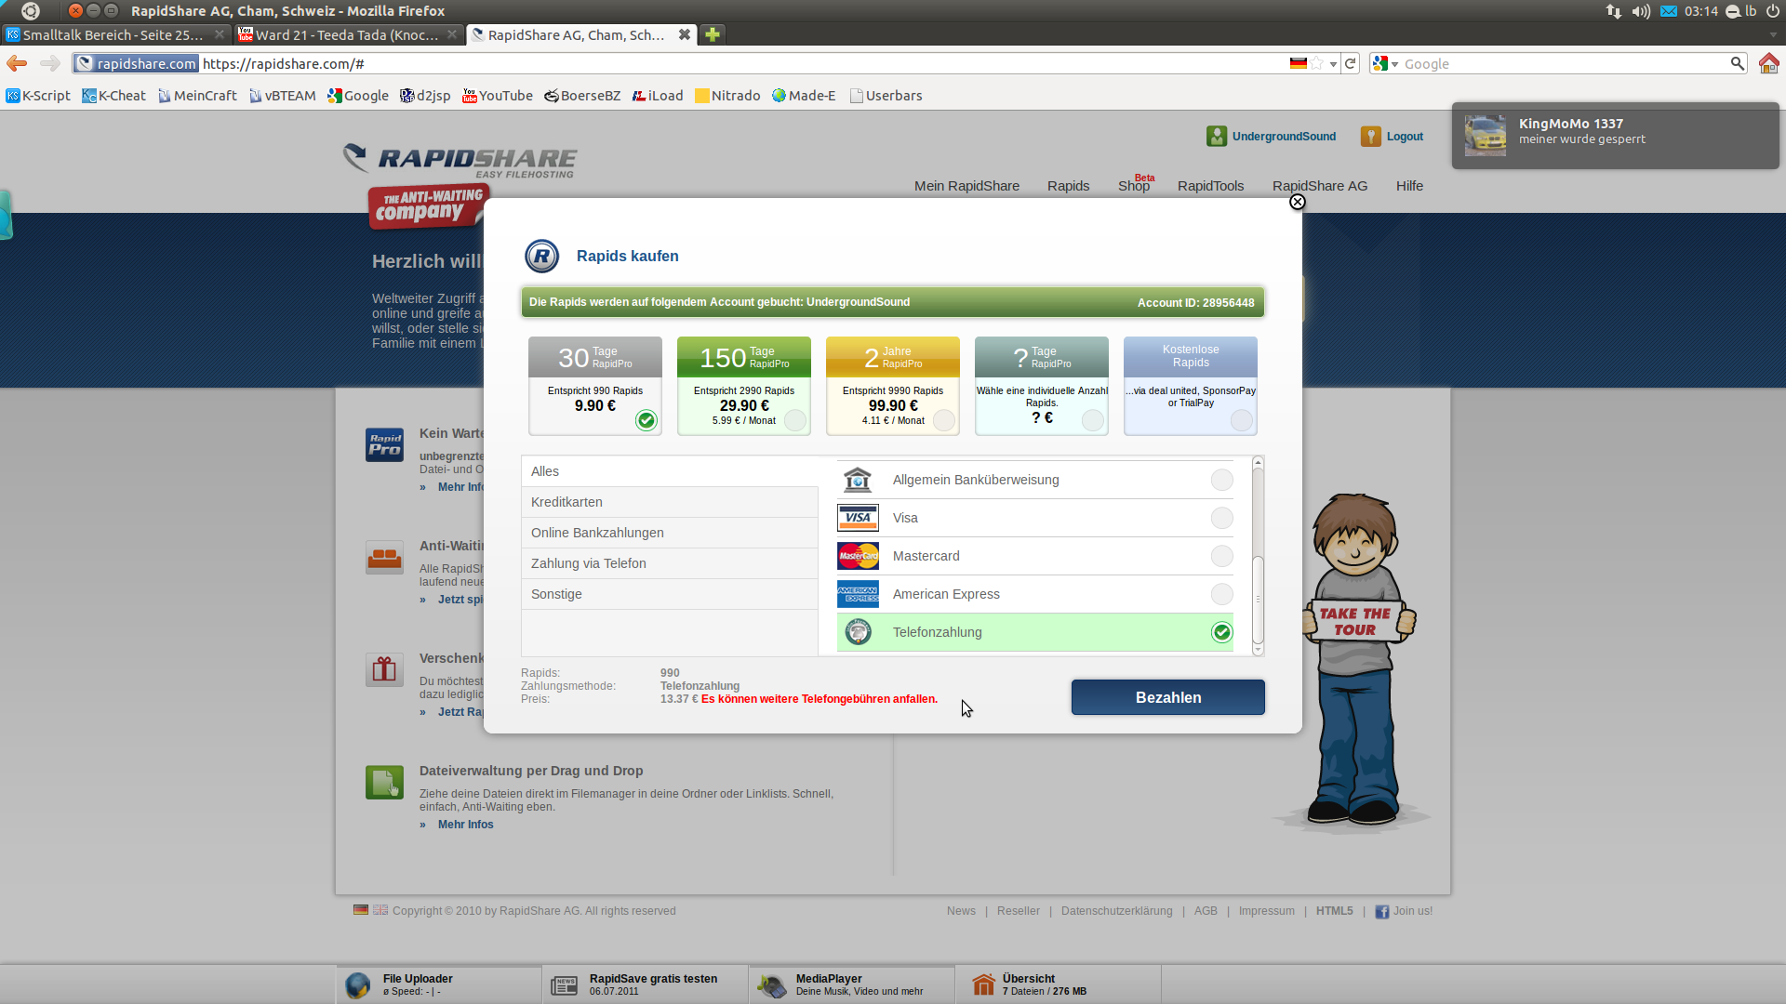Select the 150 Tage RapidPro package radio

[x=795, y=420]
